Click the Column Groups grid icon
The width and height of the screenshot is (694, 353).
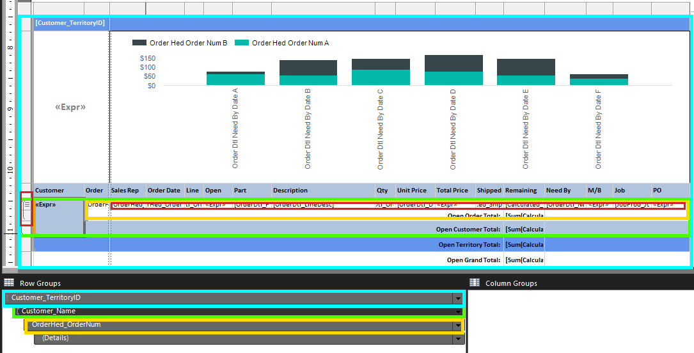coord(475,283)
